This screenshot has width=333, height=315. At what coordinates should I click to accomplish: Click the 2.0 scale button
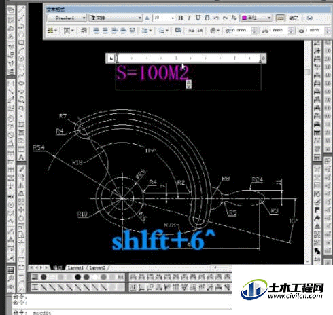(328, 59)
